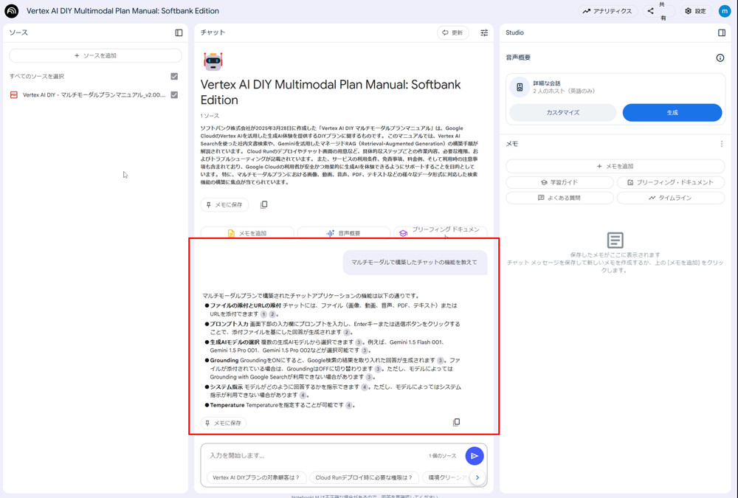Click the info icon next to 音声概要
738x498 pixels.
[720, 57]
